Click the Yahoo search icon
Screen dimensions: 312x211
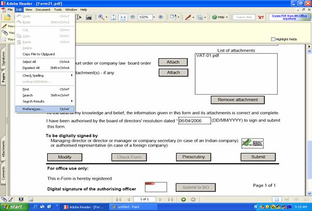pyautogui.click(x=261, y=17)
